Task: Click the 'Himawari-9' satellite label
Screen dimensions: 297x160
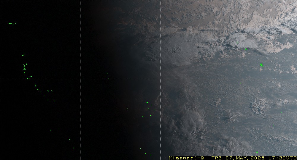Action: coord(186,158)
